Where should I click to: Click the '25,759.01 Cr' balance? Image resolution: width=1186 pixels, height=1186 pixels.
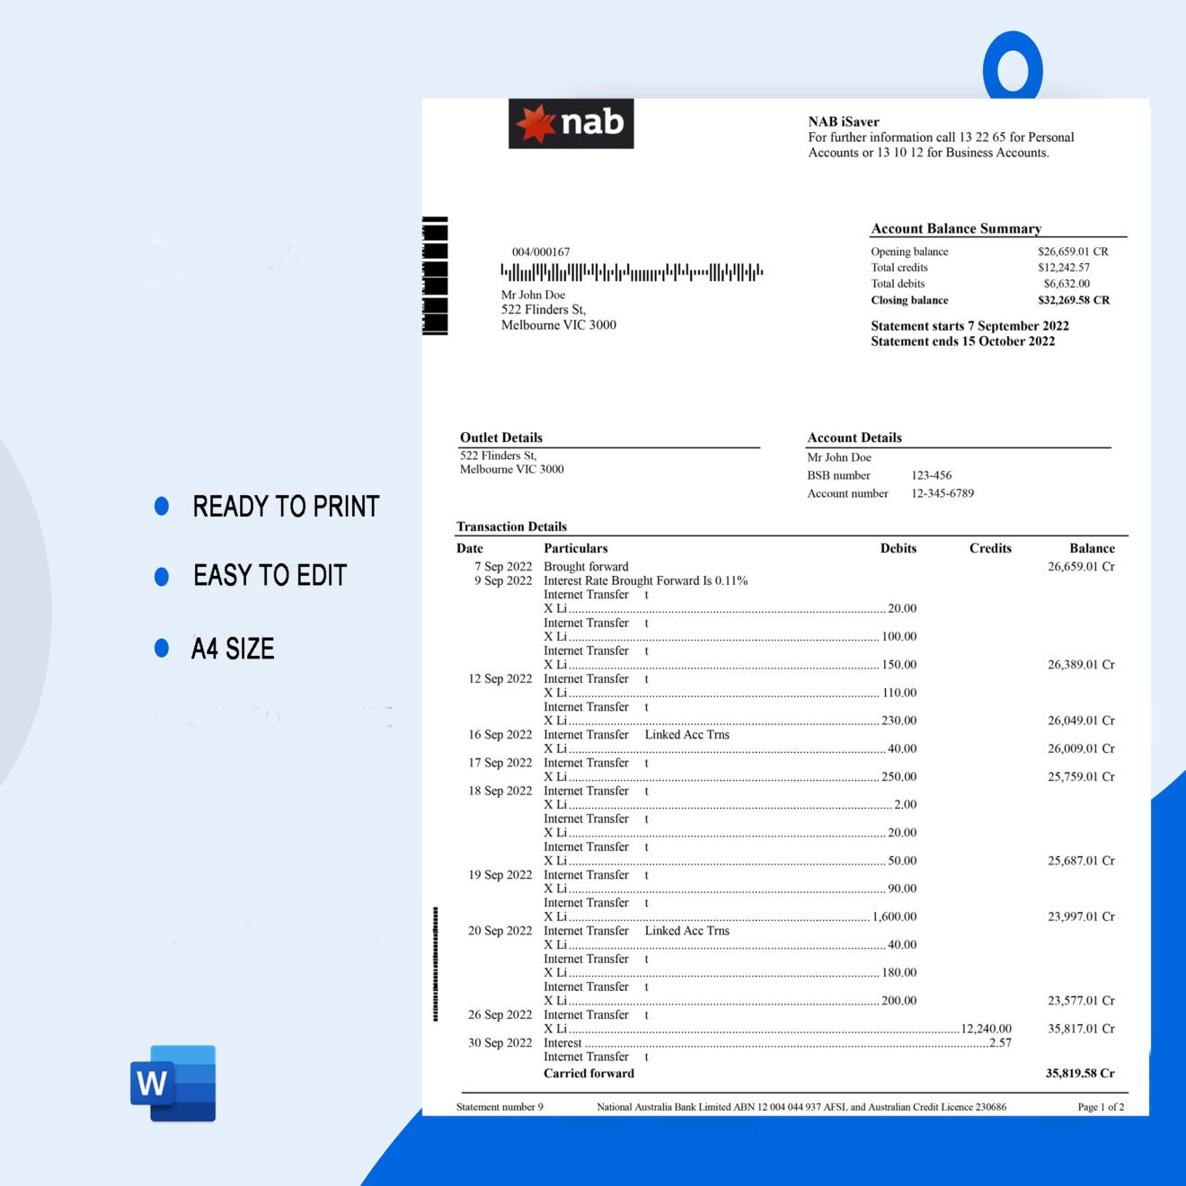pyautogui.click(x=1081, y=777)
